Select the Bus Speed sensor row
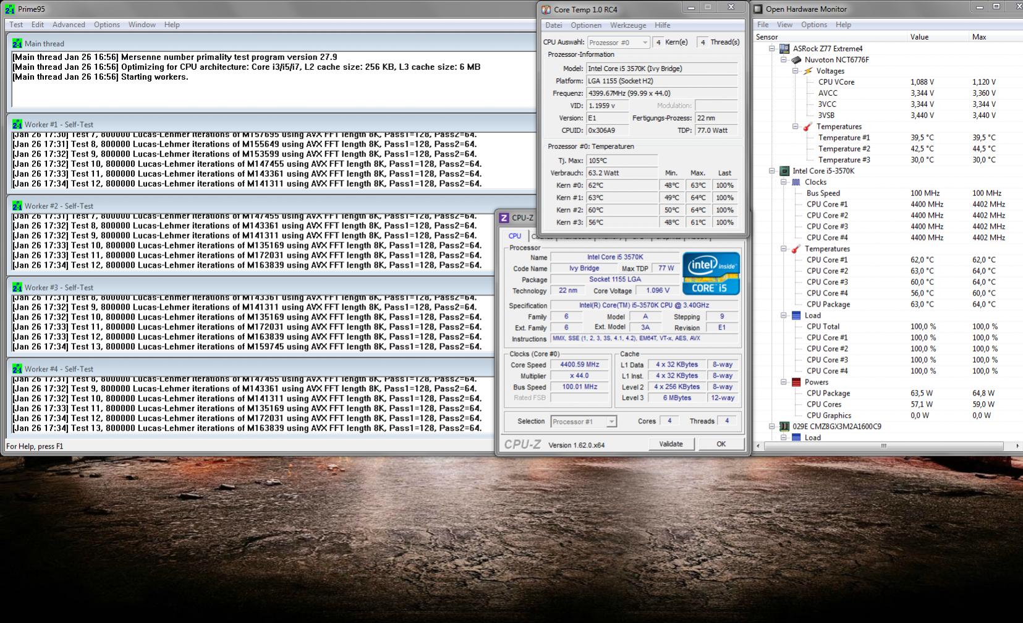The image size is (1023, 623). point(889,193)
